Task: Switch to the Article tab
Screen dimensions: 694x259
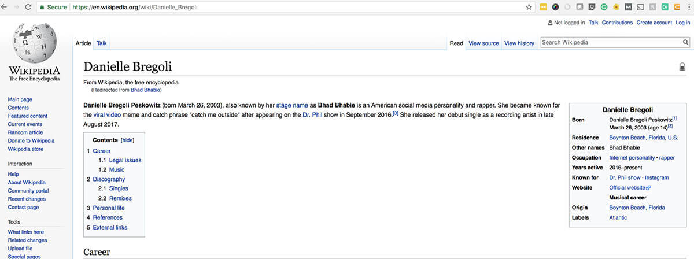Action: [83, 43]
